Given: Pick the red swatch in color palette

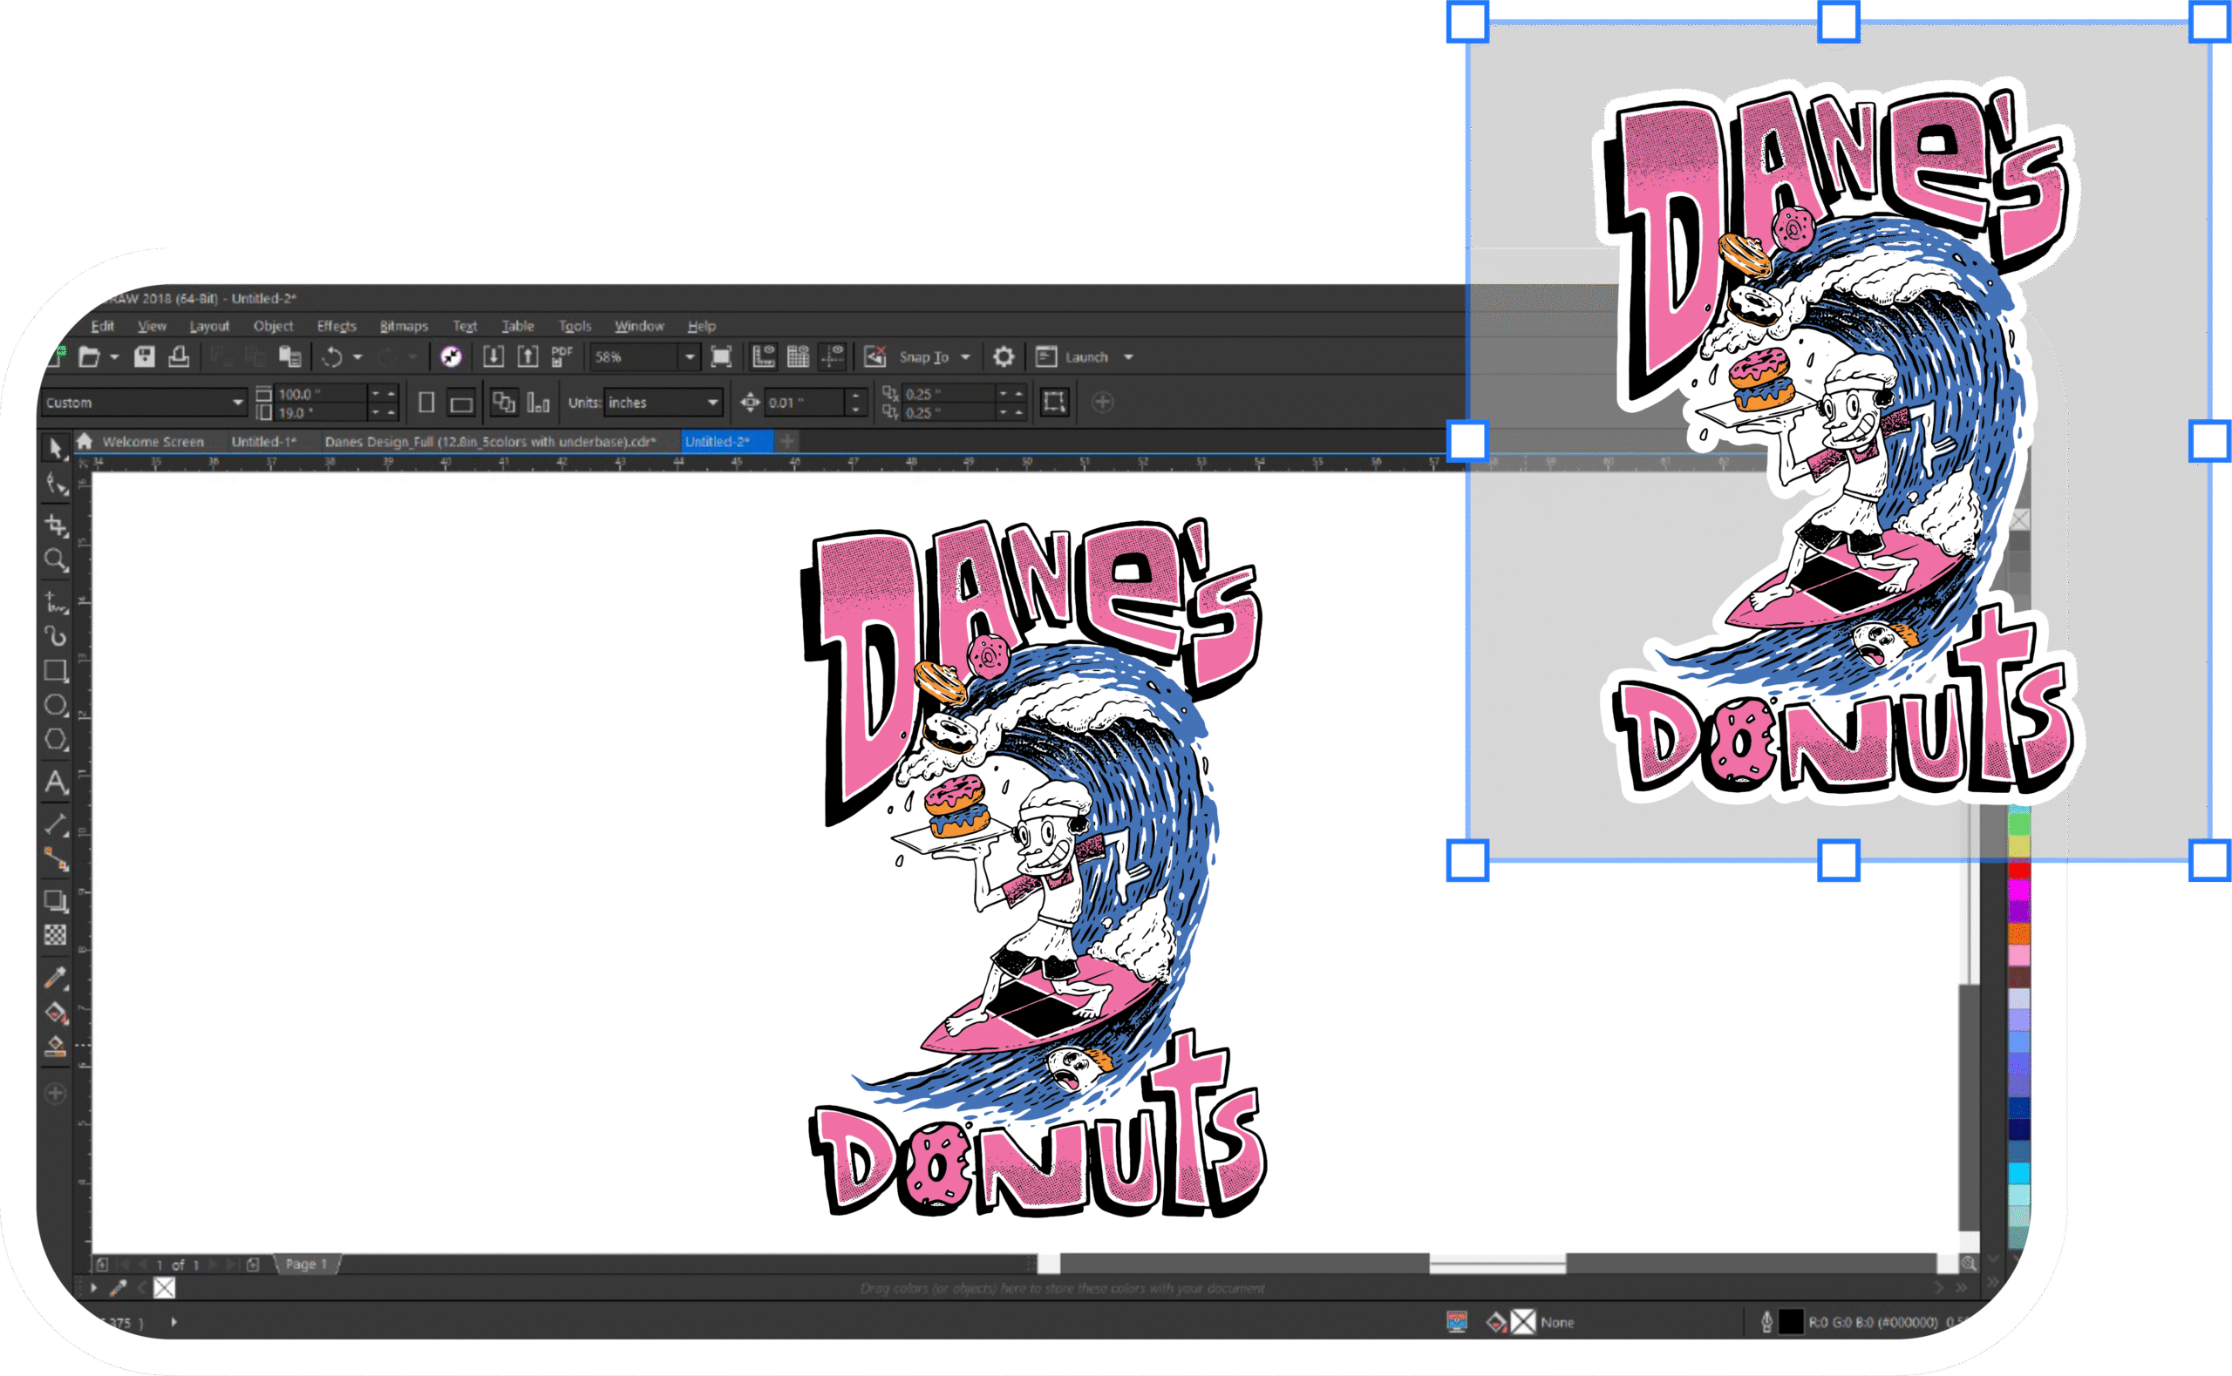Looking at the screenshot, I should [x=2019, y=870].
